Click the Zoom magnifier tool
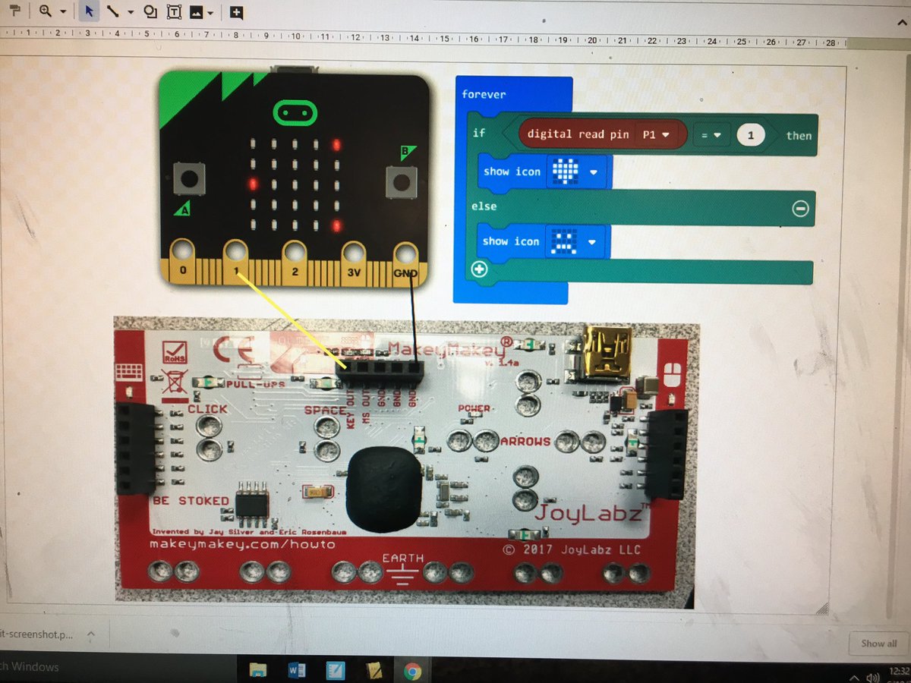The width and height of the screenshot is (911, 683). click(x=46, y=11)
